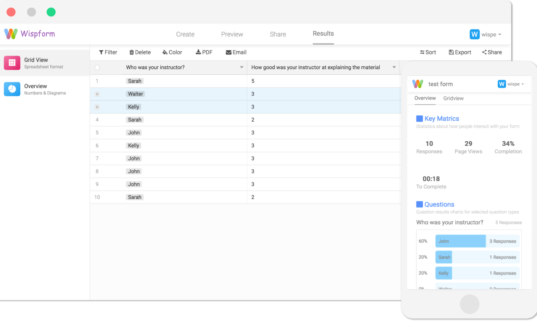
Task: Click the Questions blue square icon
Action: coord(419,204)
